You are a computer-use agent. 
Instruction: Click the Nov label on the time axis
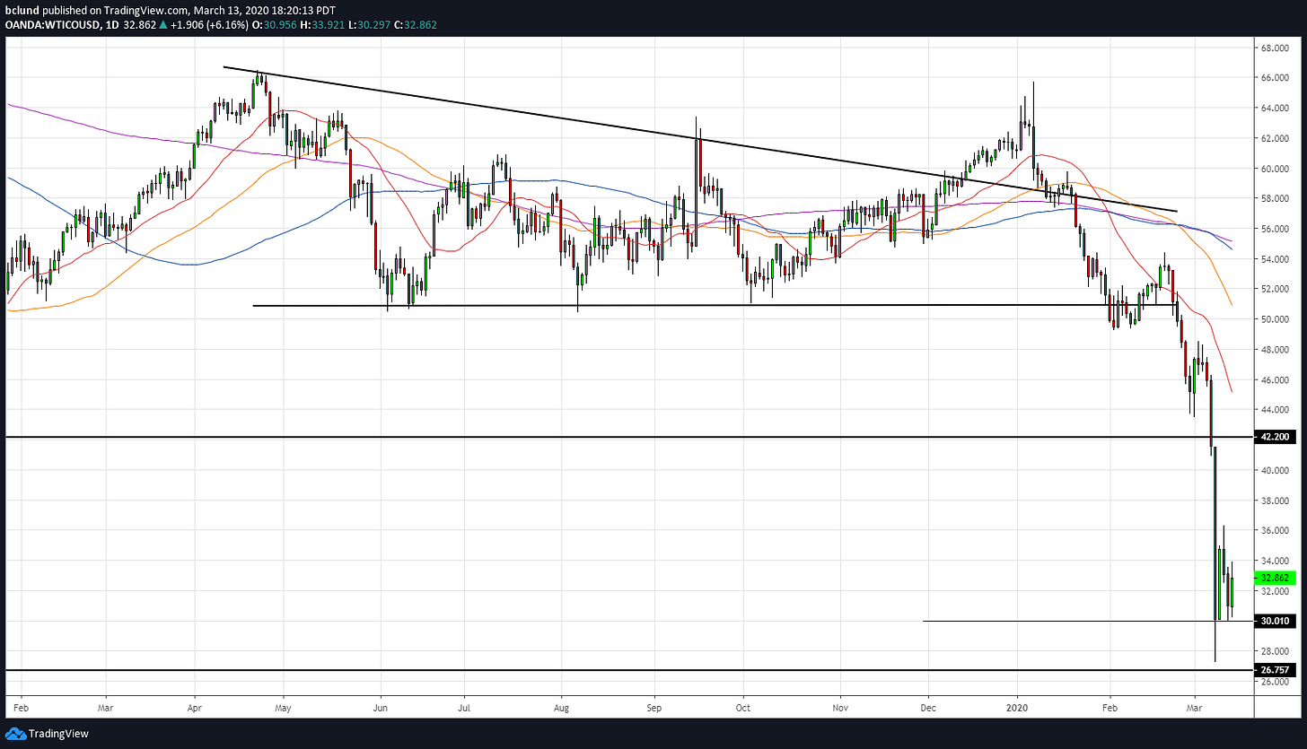pos(840,706)
